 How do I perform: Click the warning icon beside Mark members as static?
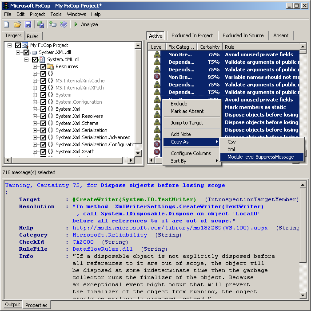click(x=157, y=107)
